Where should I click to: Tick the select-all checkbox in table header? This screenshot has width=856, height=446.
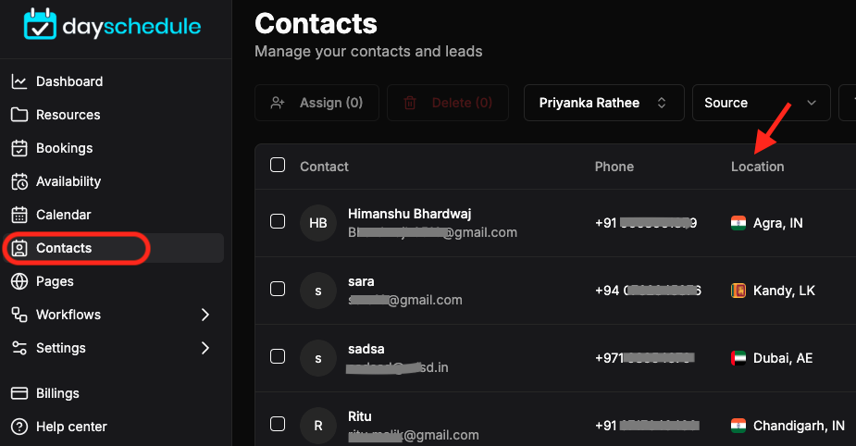[x=278, y=165]
